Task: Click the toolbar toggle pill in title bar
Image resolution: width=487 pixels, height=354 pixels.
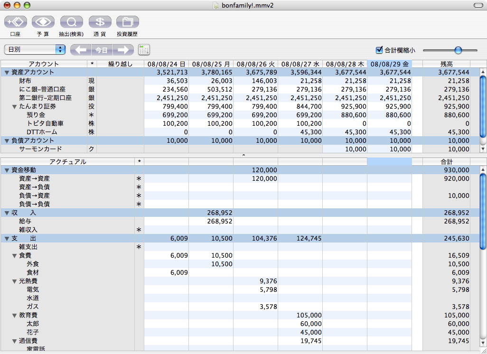Action: click(x=478, y=5)
